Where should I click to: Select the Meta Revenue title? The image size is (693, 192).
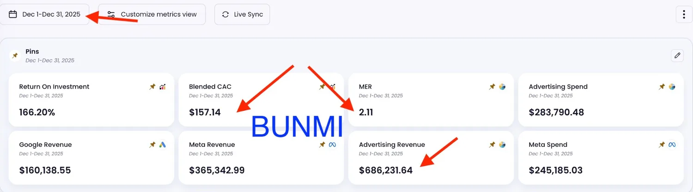pos(212,145)
